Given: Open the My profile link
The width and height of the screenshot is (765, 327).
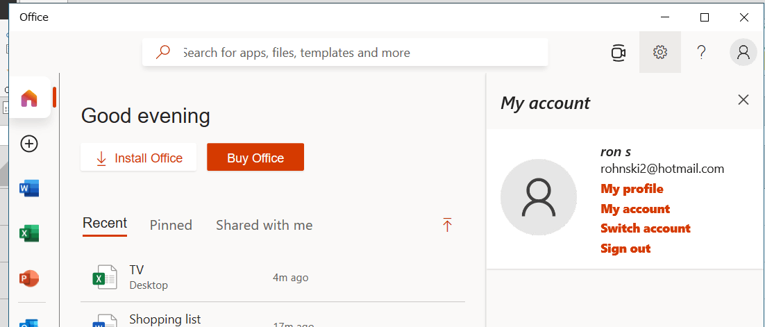Looking at the screenshot, I should 632,189.
